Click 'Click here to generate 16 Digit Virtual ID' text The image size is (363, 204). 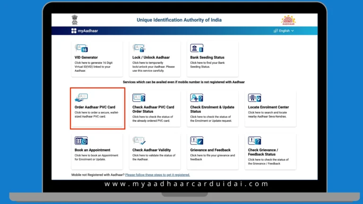(x=94, y=67)
